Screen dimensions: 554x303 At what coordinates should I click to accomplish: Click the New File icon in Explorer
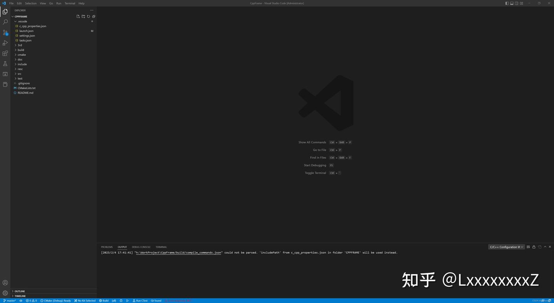coord(78,16)
